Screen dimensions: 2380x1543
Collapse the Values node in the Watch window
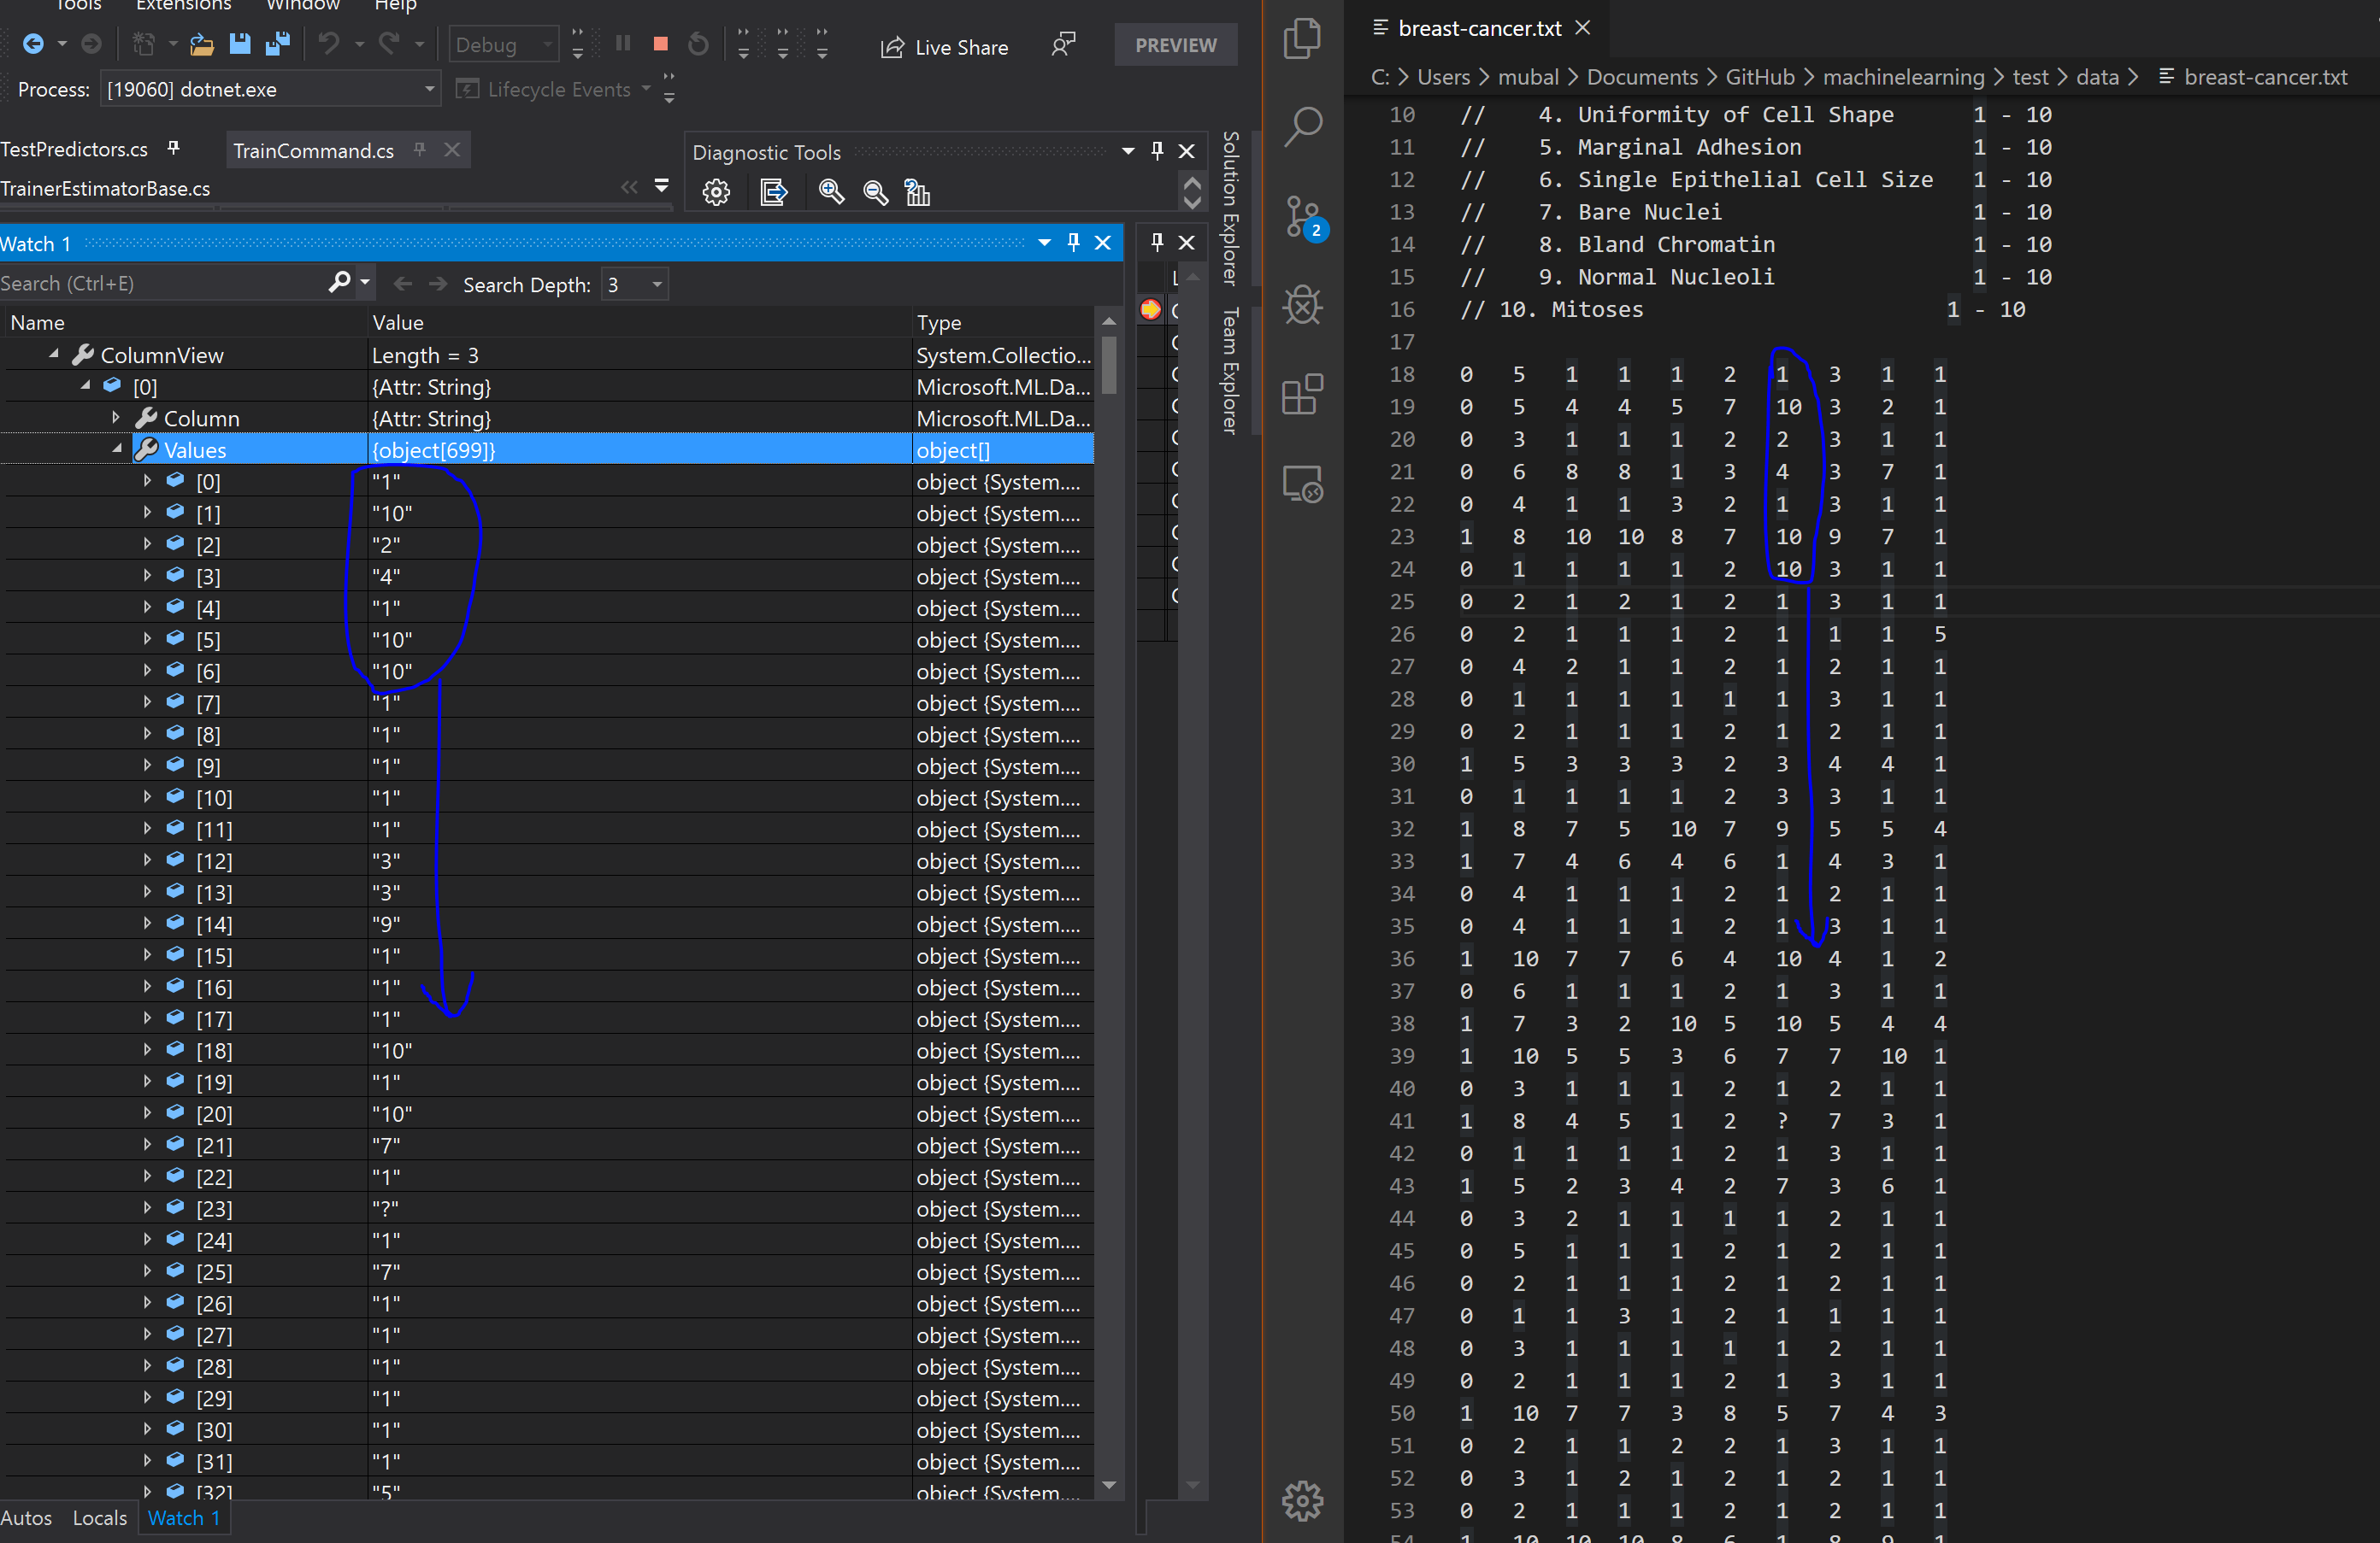(118, 449)
